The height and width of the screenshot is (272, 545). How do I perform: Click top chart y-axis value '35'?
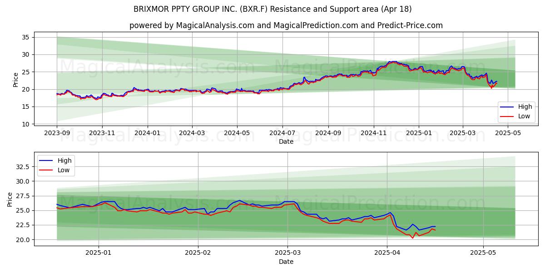coord(26,37)
